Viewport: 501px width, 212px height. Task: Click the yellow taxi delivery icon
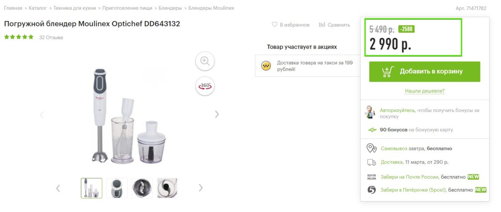tap(266, 66)
